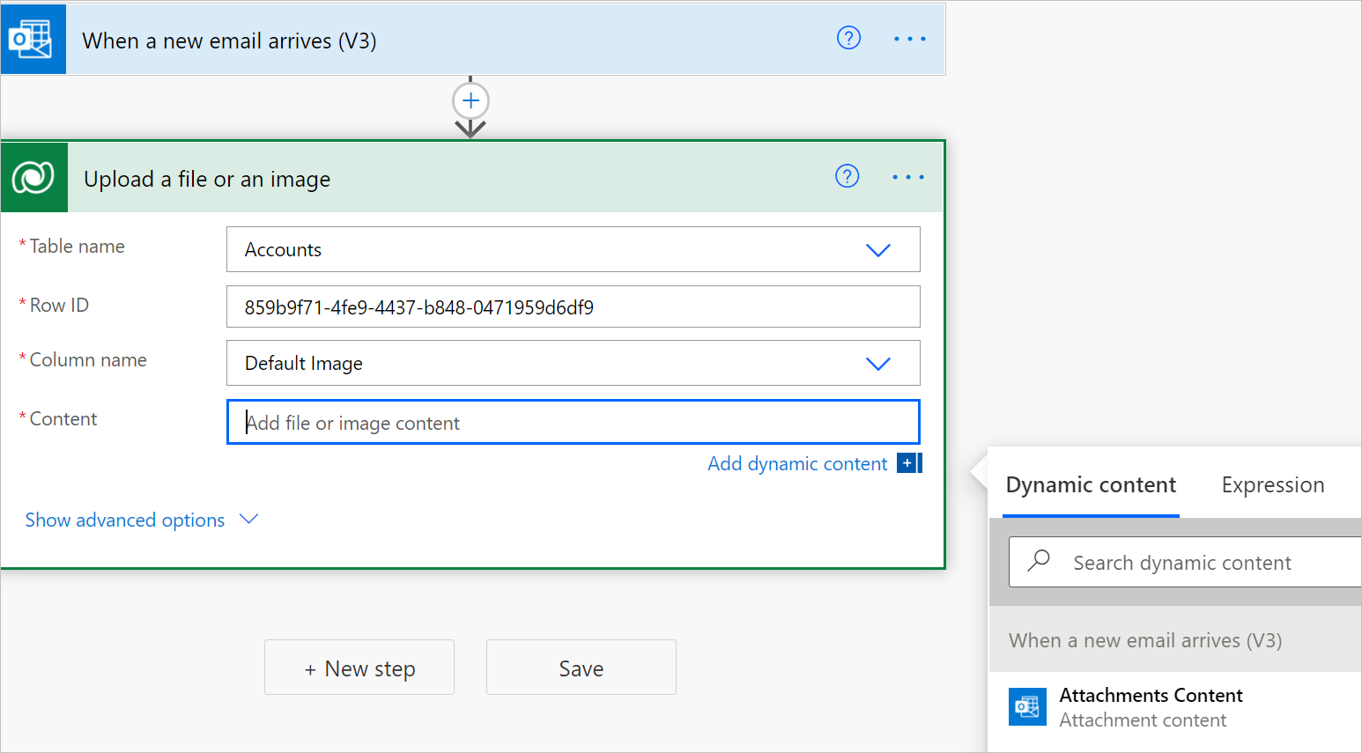Click the plus icon to insert a step
This screenshot has width=1362, height=753.
(470, 100)
